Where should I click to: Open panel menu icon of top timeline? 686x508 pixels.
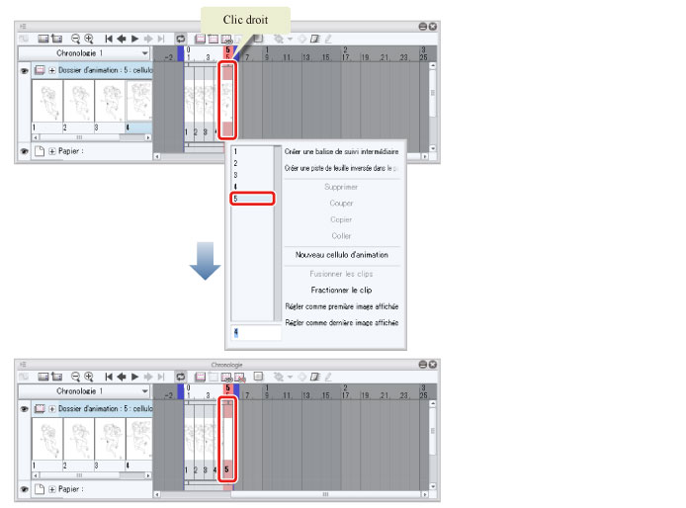(x=23, y=27)
